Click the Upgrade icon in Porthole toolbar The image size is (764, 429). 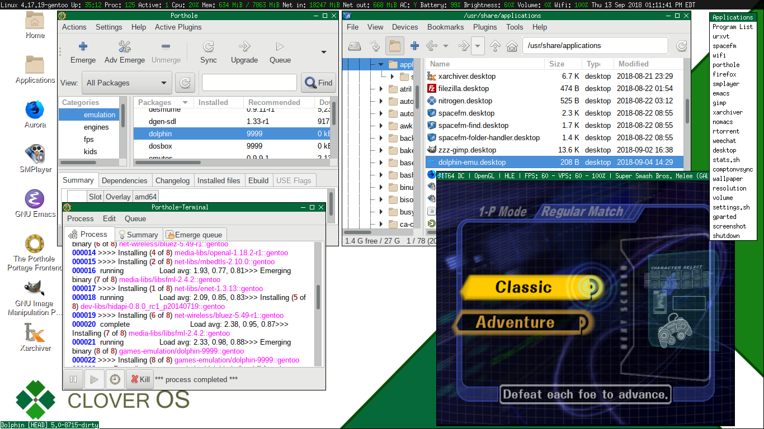click(x=244, y=46)
